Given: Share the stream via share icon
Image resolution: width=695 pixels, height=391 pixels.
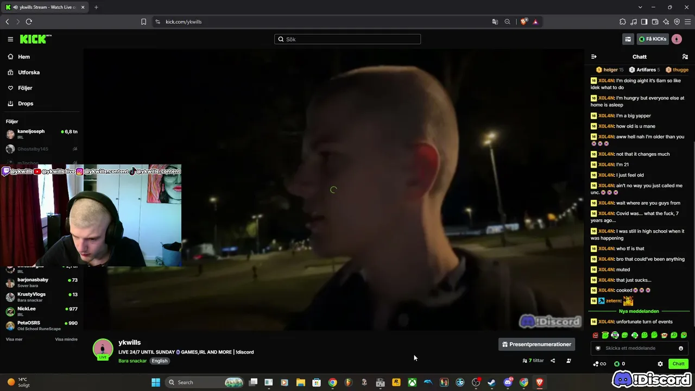Looking at the screenshot, I should coord(553,361).
